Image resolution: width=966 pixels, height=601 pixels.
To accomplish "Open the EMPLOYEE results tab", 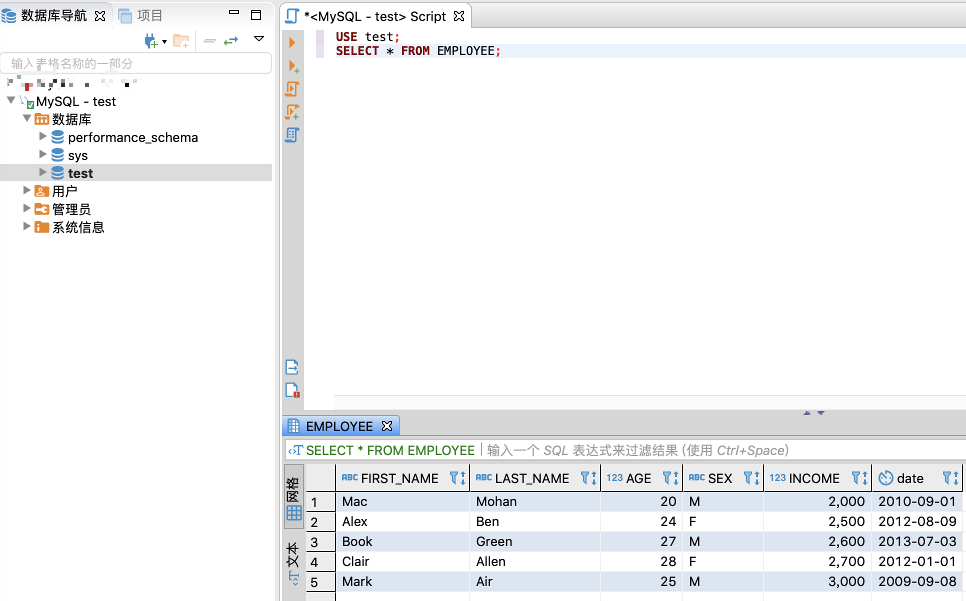I will (x=339, y=425).
